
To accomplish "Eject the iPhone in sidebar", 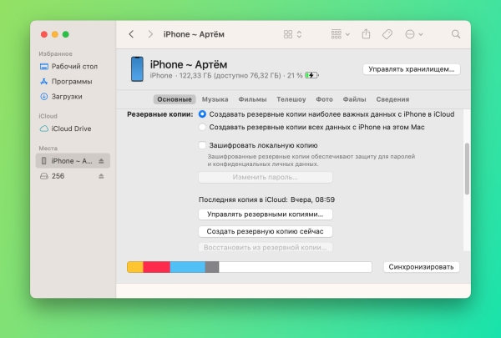I will (x=101, y=160).
